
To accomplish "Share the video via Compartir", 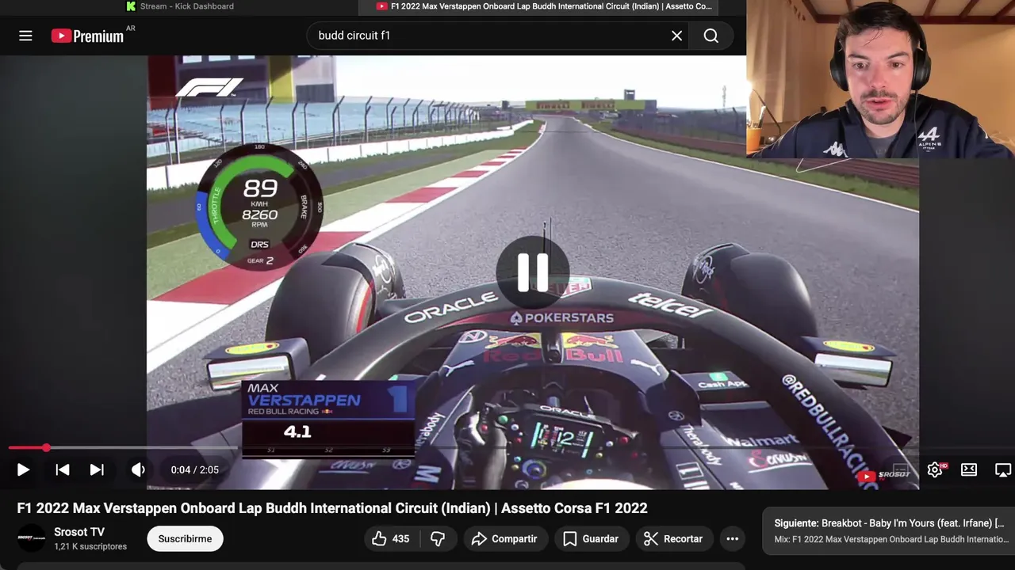I will 505,538.
